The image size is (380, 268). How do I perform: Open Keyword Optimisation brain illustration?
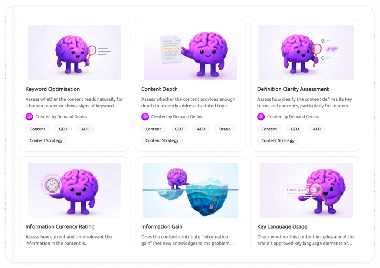pos(75,53)
